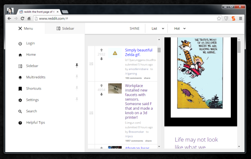Screen dimensions: 251x159
Task: Unpin the Sidebar menu item
Action: 77,65
